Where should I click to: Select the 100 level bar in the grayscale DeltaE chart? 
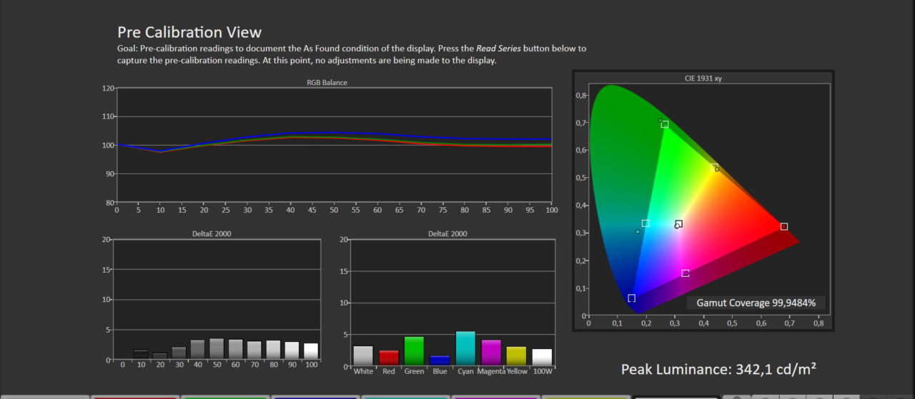311,352
